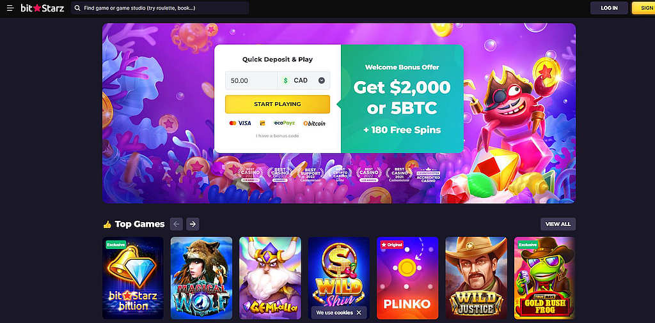Show next Top Games with right arrow

(x=193, y=224)
